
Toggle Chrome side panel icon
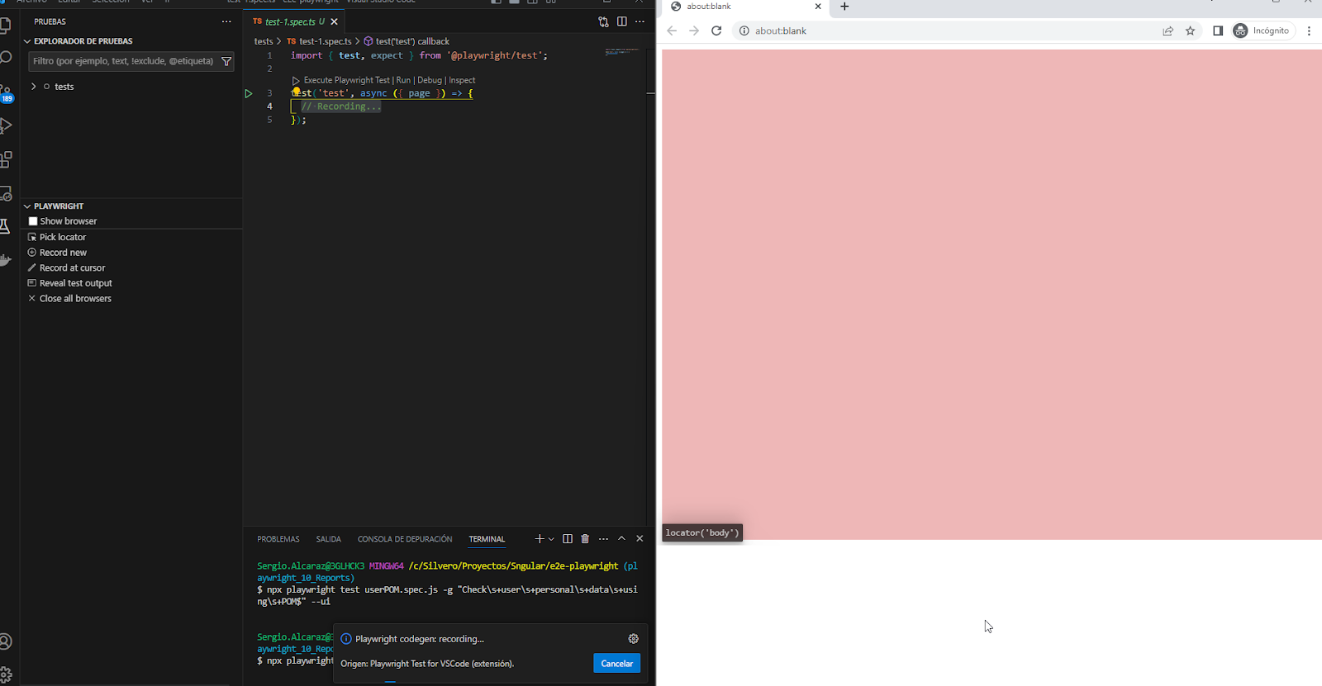(1217, 31)
